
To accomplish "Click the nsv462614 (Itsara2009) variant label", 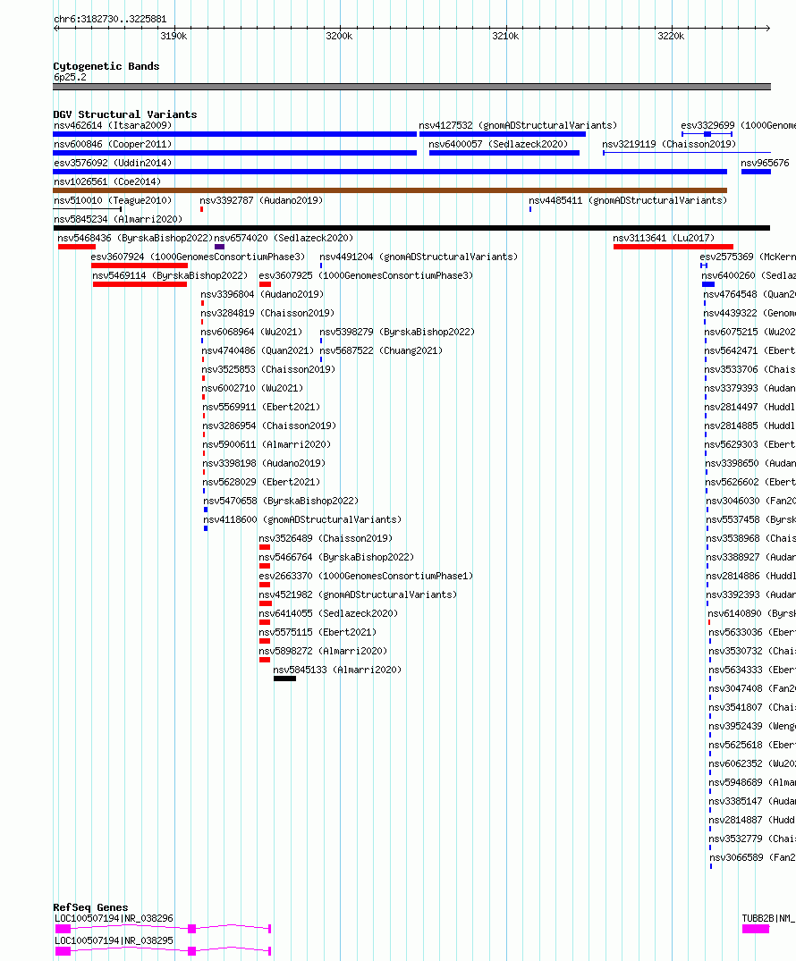I will pyautogui.click(x=113, y=125).
